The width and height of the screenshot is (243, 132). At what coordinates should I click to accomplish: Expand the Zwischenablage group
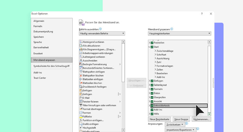click(155, 51)
